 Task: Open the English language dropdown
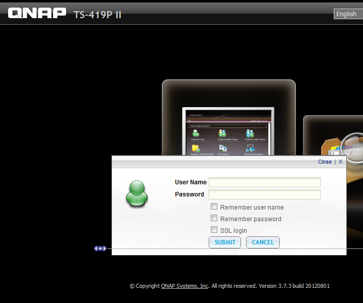[348, 14]
